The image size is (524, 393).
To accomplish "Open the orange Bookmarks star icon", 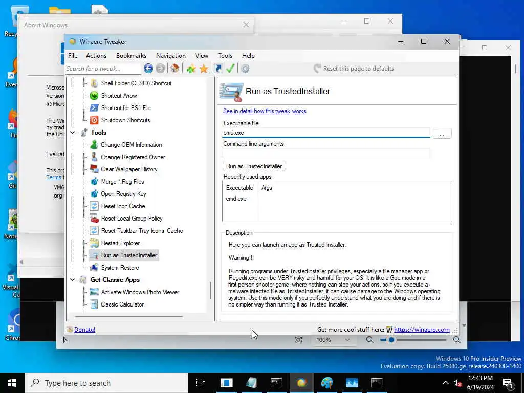I will (204, 69).
